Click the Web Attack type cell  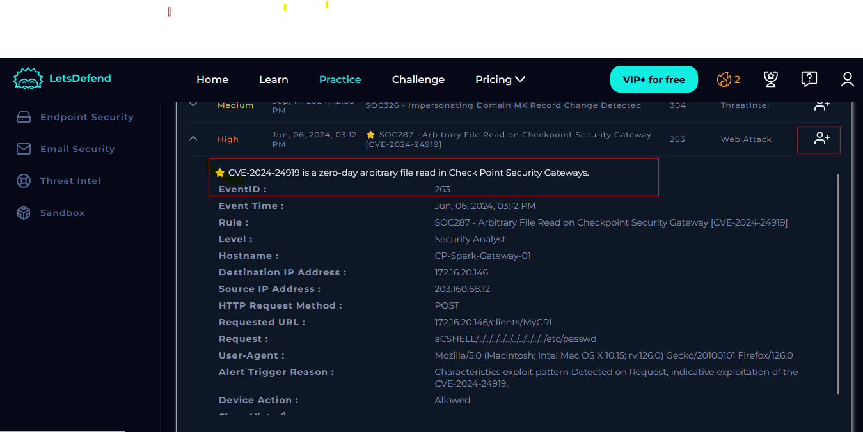746,139
